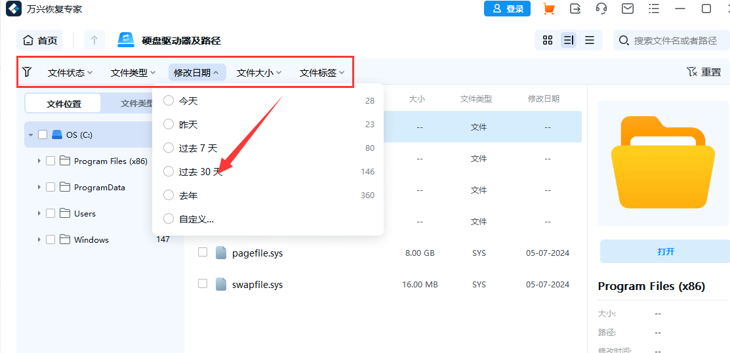Click the pagefile.sys file icon

click(x=221, y=253)
